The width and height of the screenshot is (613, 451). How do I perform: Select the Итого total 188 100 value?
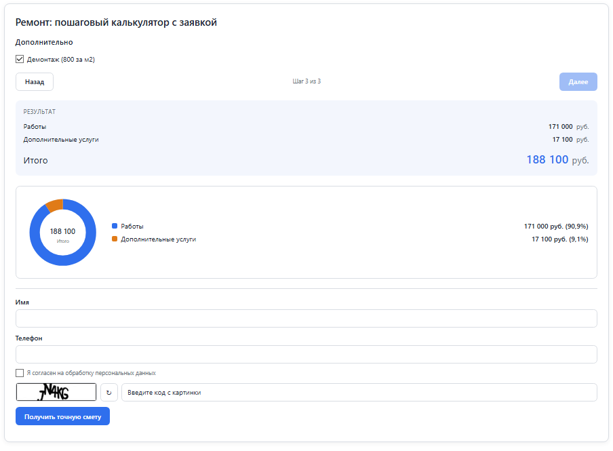(x=547, y=159)
